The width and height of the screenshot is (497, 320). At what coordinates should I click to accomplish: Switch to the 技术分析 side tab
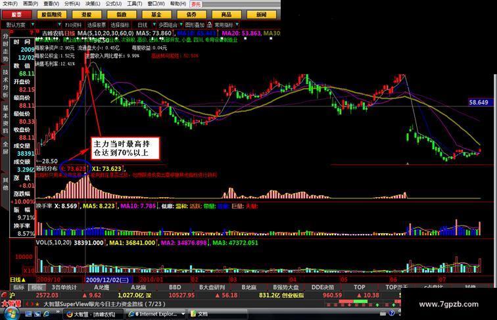point(5,83)
